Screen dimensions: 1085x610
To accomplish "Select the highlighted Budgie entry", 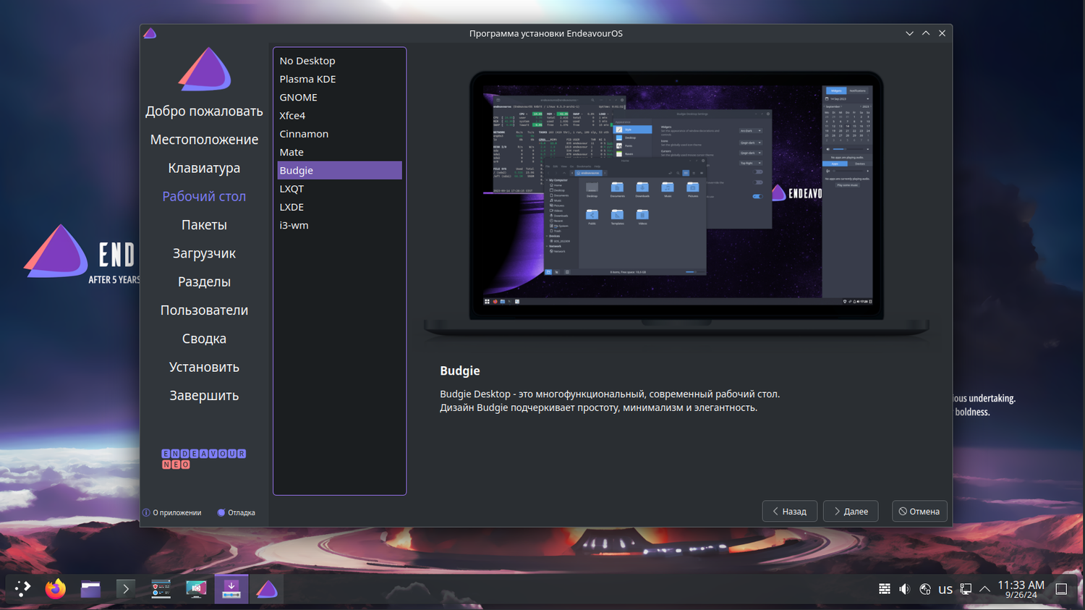I will pos(339,170).
